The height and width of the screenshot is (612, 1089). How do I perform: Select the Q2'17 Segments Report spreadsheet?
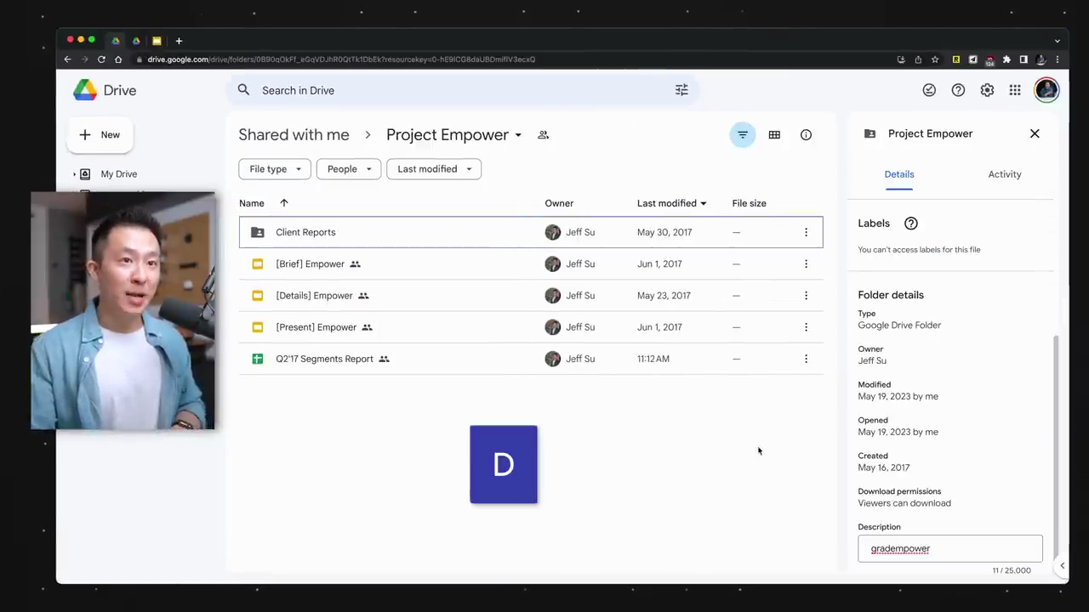coord(531,359)
